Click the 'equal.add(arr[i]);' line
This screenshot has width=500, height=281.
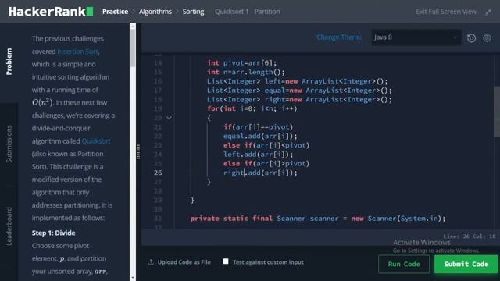click(260, 137)
